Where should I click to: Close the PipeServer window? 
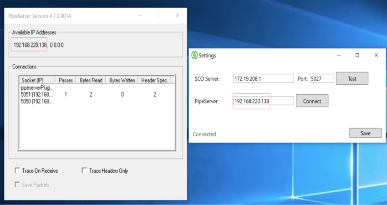pyautogui.click(x=177, y=15)
